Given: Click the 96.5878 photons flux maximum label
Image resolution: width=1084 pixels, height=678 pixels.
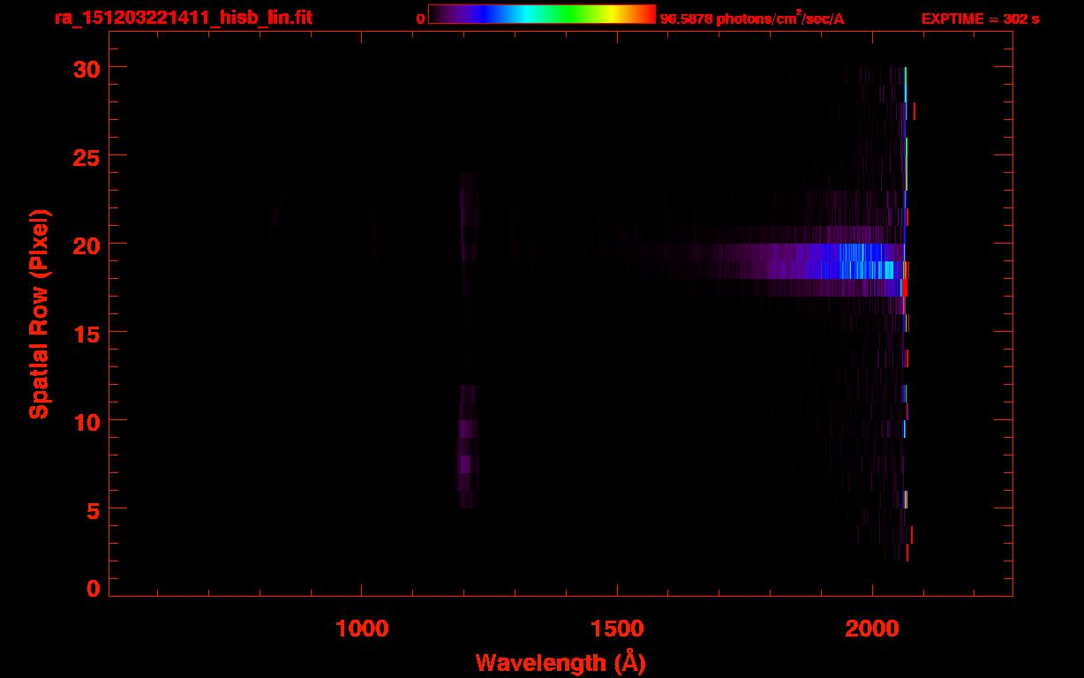Looking at the screenshot, I should tap(752, 19).
